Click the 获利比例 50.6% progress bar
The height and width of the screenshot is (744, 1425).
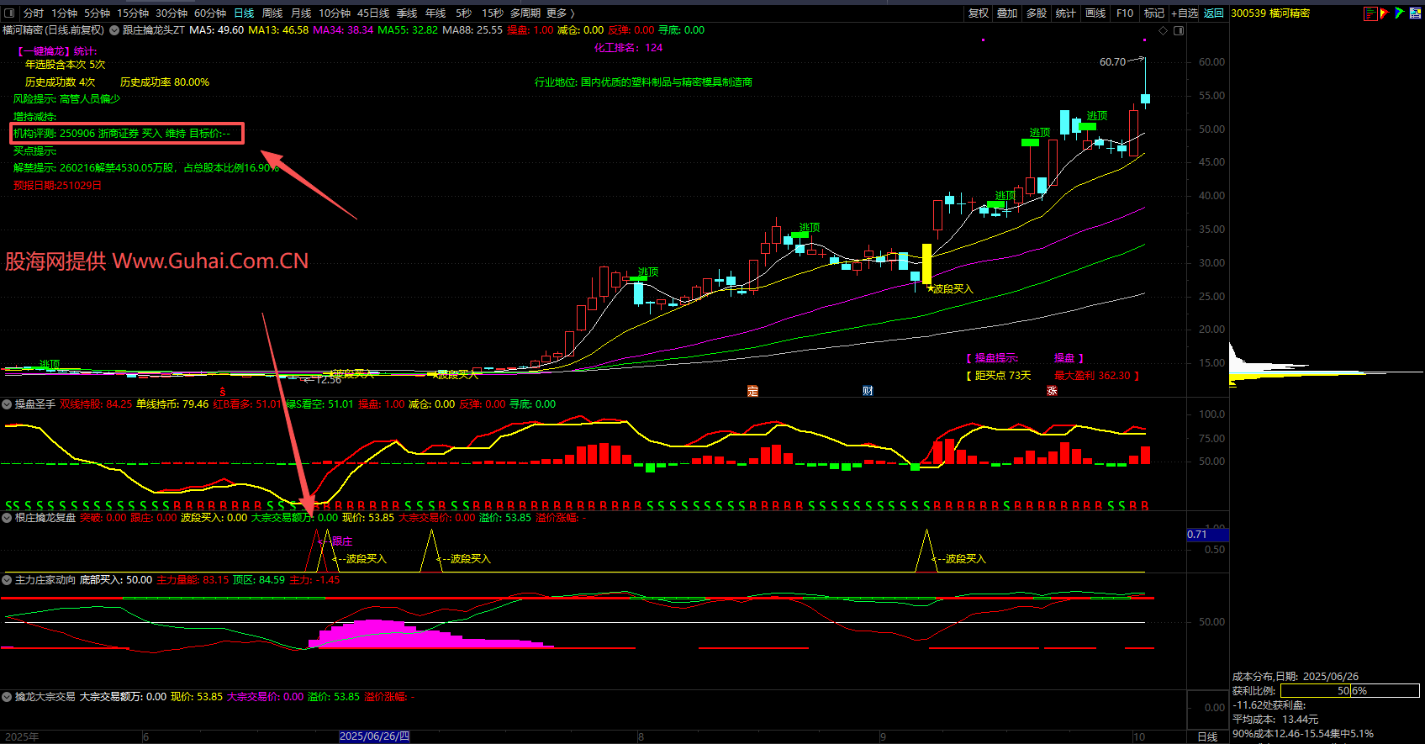[x=1349, y=691]
